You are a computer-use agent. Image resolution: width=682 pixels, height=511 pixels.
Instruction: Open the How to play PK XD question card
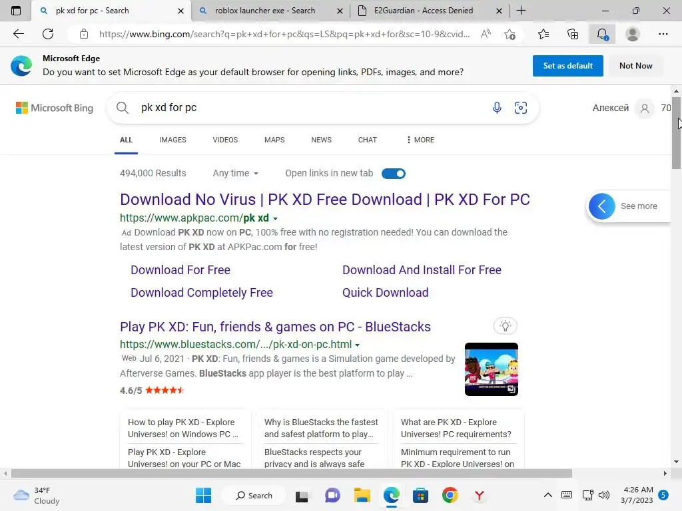tap(183, 428)
